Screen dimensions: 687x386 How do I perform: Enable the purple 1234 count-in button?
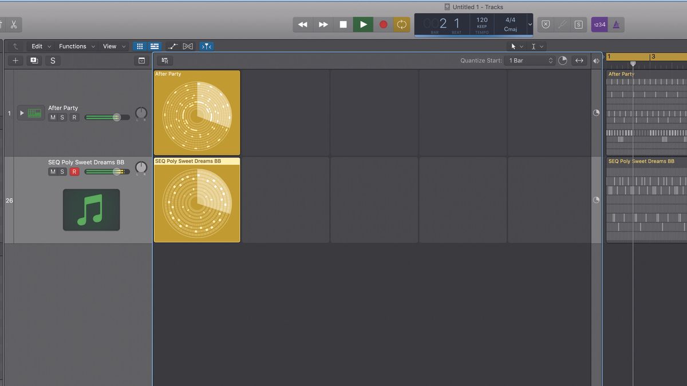(599, 24)
